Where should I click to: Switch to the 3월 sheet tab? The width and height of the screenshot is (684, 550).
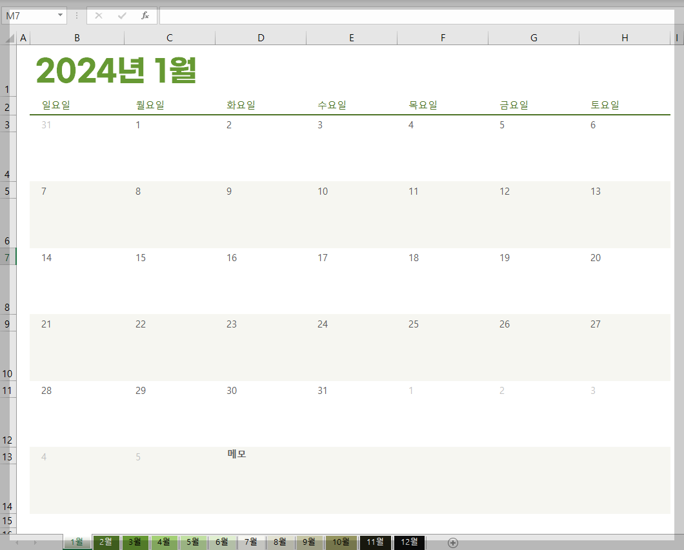(136, 542)
